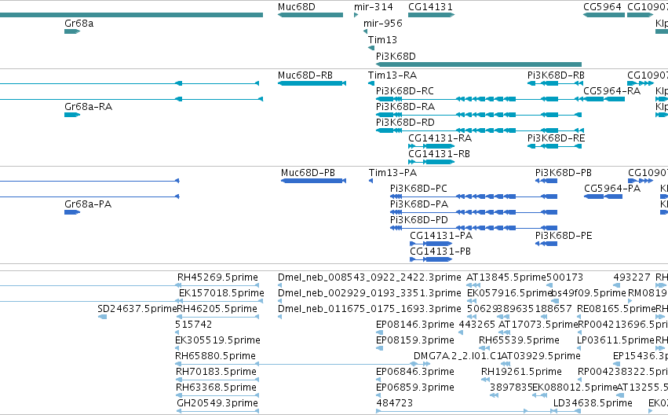The height and width of the screenshot is (415, 668).
Task: Select the RH19261.5prime EST label
Action: 521,373
